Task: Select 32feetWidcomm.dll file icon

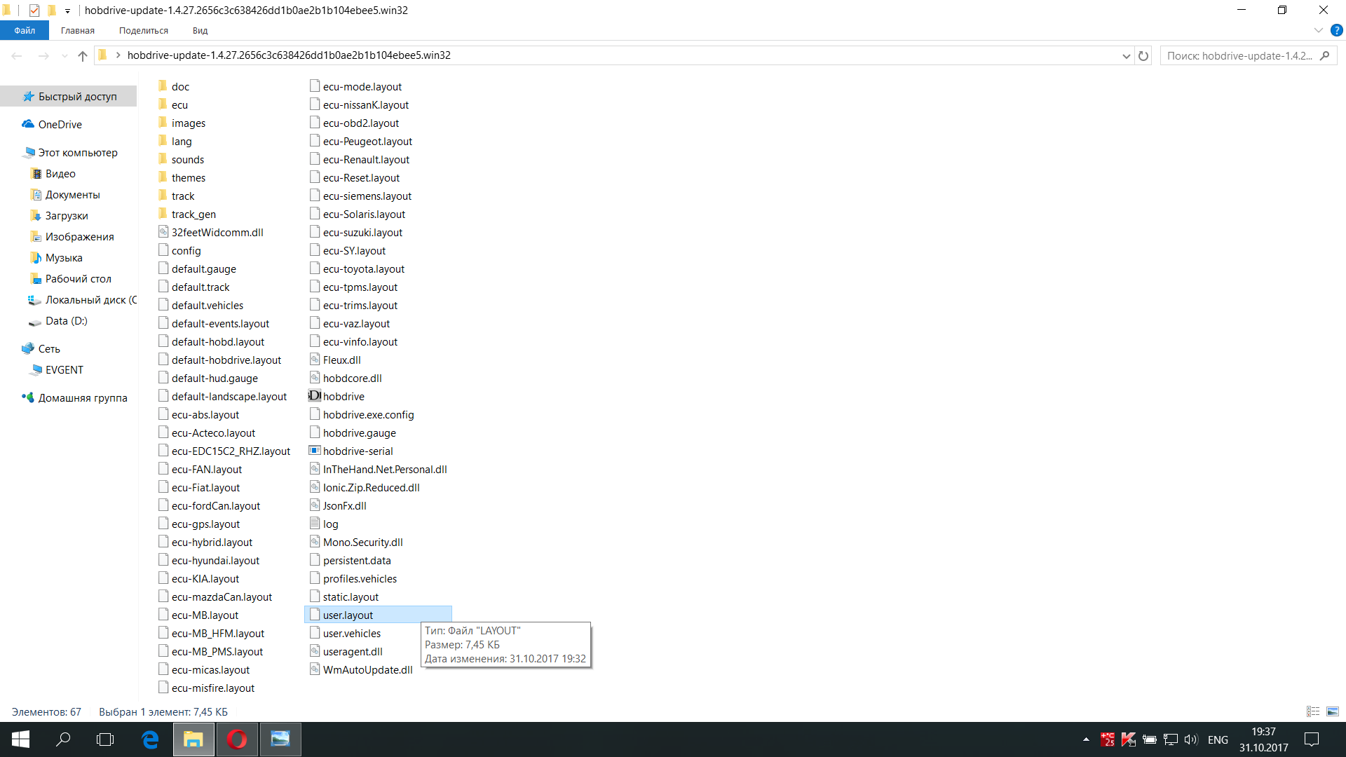Action: pyautogui.click(x=163, y=232)
